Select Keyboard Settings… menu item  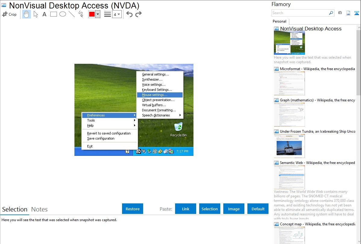(x=160, y=90)
